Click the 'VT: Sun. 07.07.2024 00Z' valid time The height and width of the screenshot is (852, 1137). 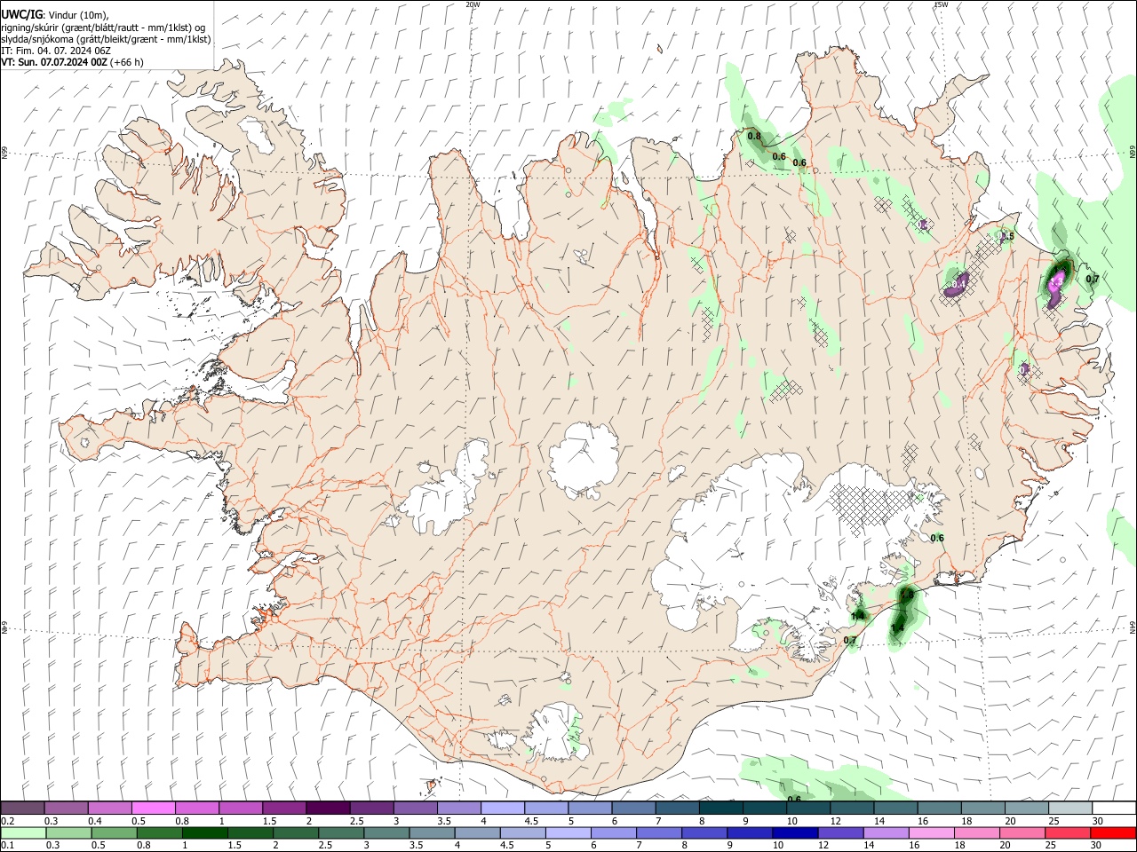click(54, 62)
